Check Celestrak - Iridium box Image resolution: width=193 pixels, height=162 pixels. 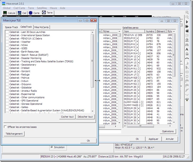point(7,81)
